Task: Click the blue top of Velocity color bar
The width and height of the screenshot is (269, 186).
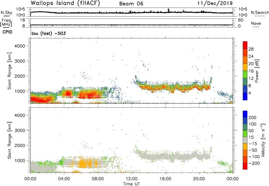Action: click(x=245, y=114)
